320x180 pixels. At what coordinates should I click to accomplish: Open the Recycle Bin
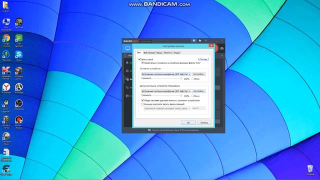pyautogui.click(x=310, y=170)
